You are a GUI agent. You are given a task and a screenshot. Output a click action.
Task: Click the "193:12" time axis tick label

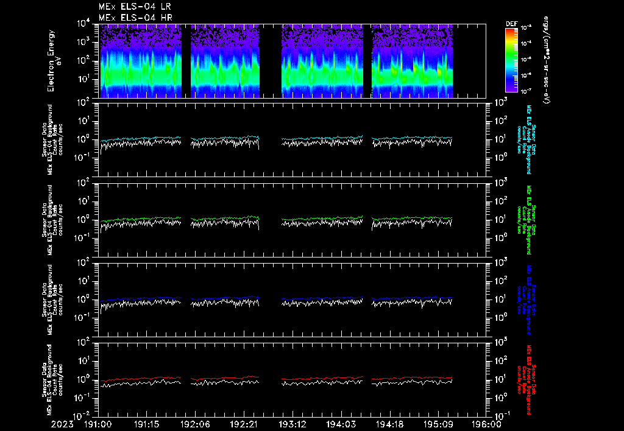pyautogui.click(x=292, y=424)
